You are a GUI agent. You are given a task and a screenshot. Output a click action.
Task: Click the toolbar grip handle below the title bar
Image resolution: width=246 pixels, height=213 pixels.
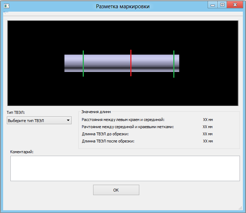tap(5, 14)
